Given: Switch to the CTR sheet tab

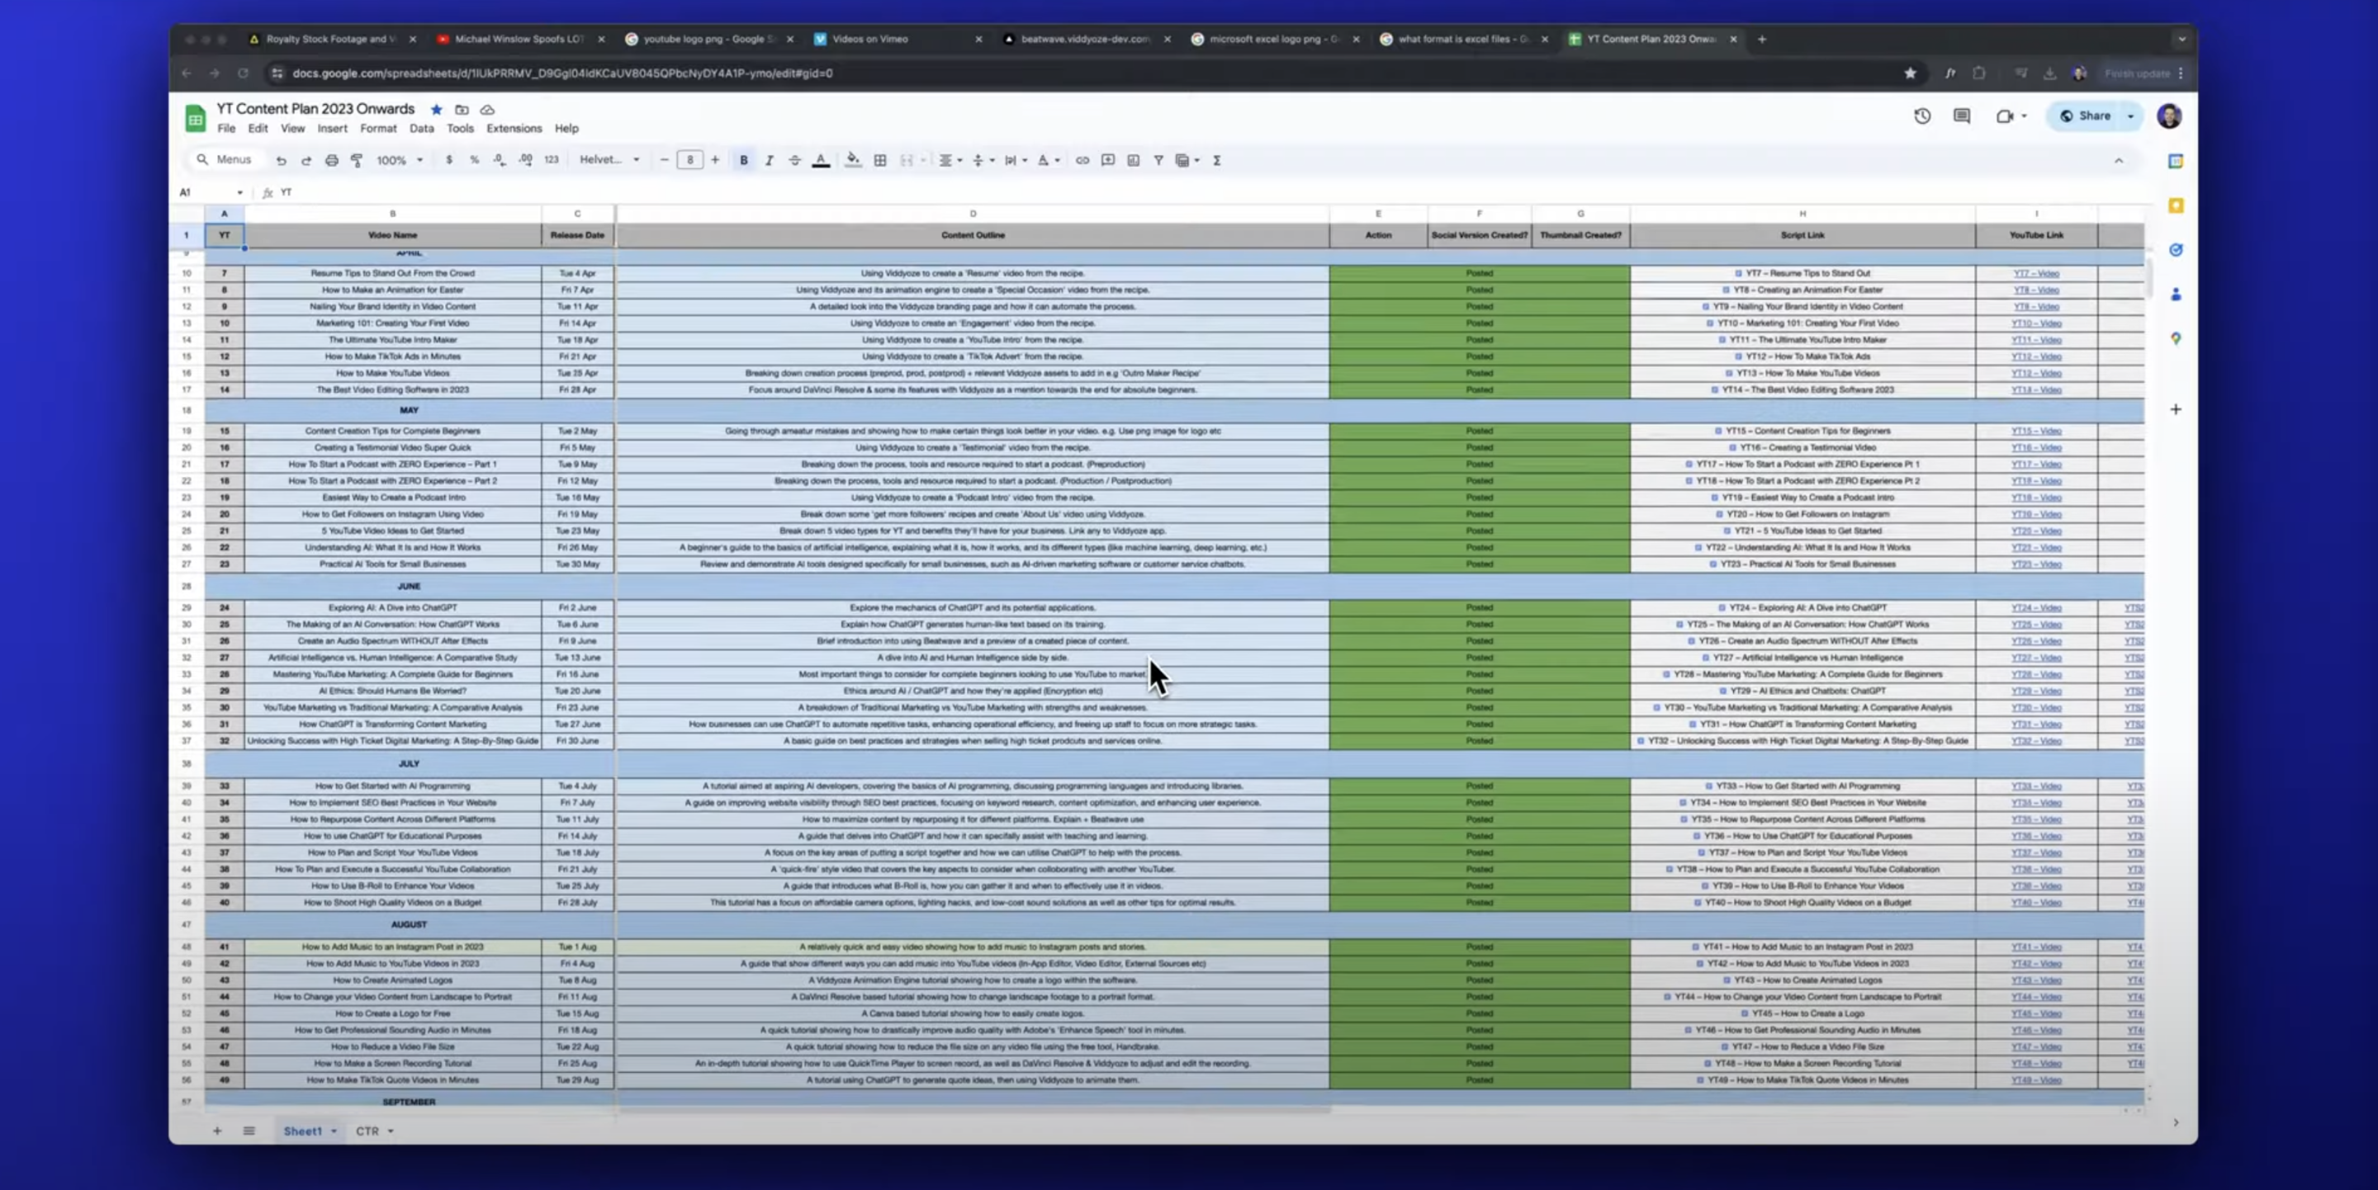Looking at the screenshot, I should coord(367,1131).
